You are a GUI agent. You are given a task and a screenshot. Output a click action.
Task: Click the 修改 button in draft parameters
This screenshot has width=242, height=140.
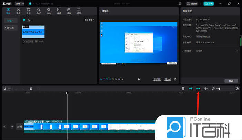click(x=231, y=81)
